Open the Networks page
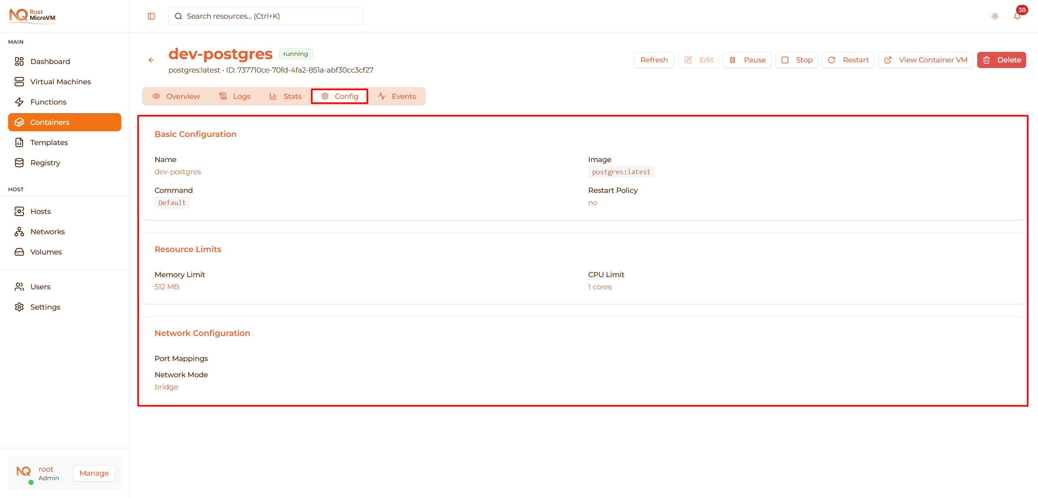The image size is (1038, 498). tap(47, 231)
